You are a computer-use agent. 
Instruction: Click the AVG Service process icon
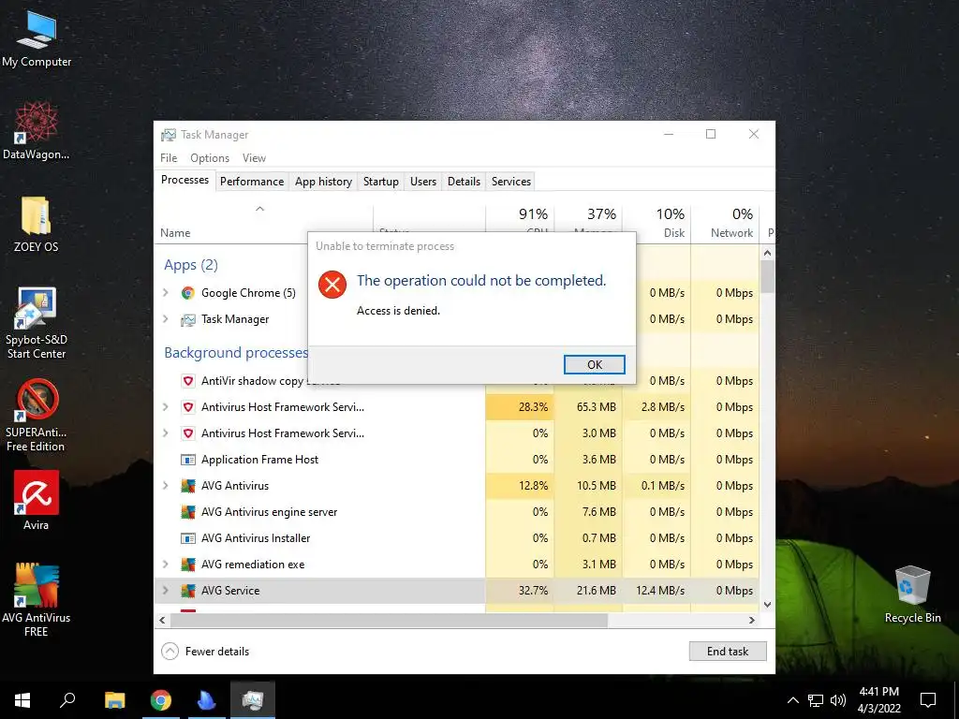tap(187, 591)
